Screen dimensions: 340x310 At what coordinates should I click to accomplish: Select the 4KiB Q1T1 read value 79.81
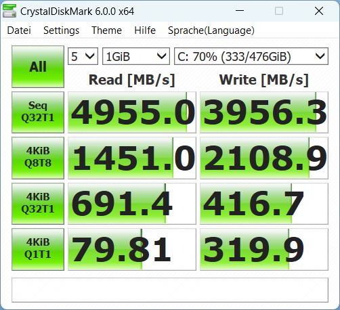[x=132, y=249]
